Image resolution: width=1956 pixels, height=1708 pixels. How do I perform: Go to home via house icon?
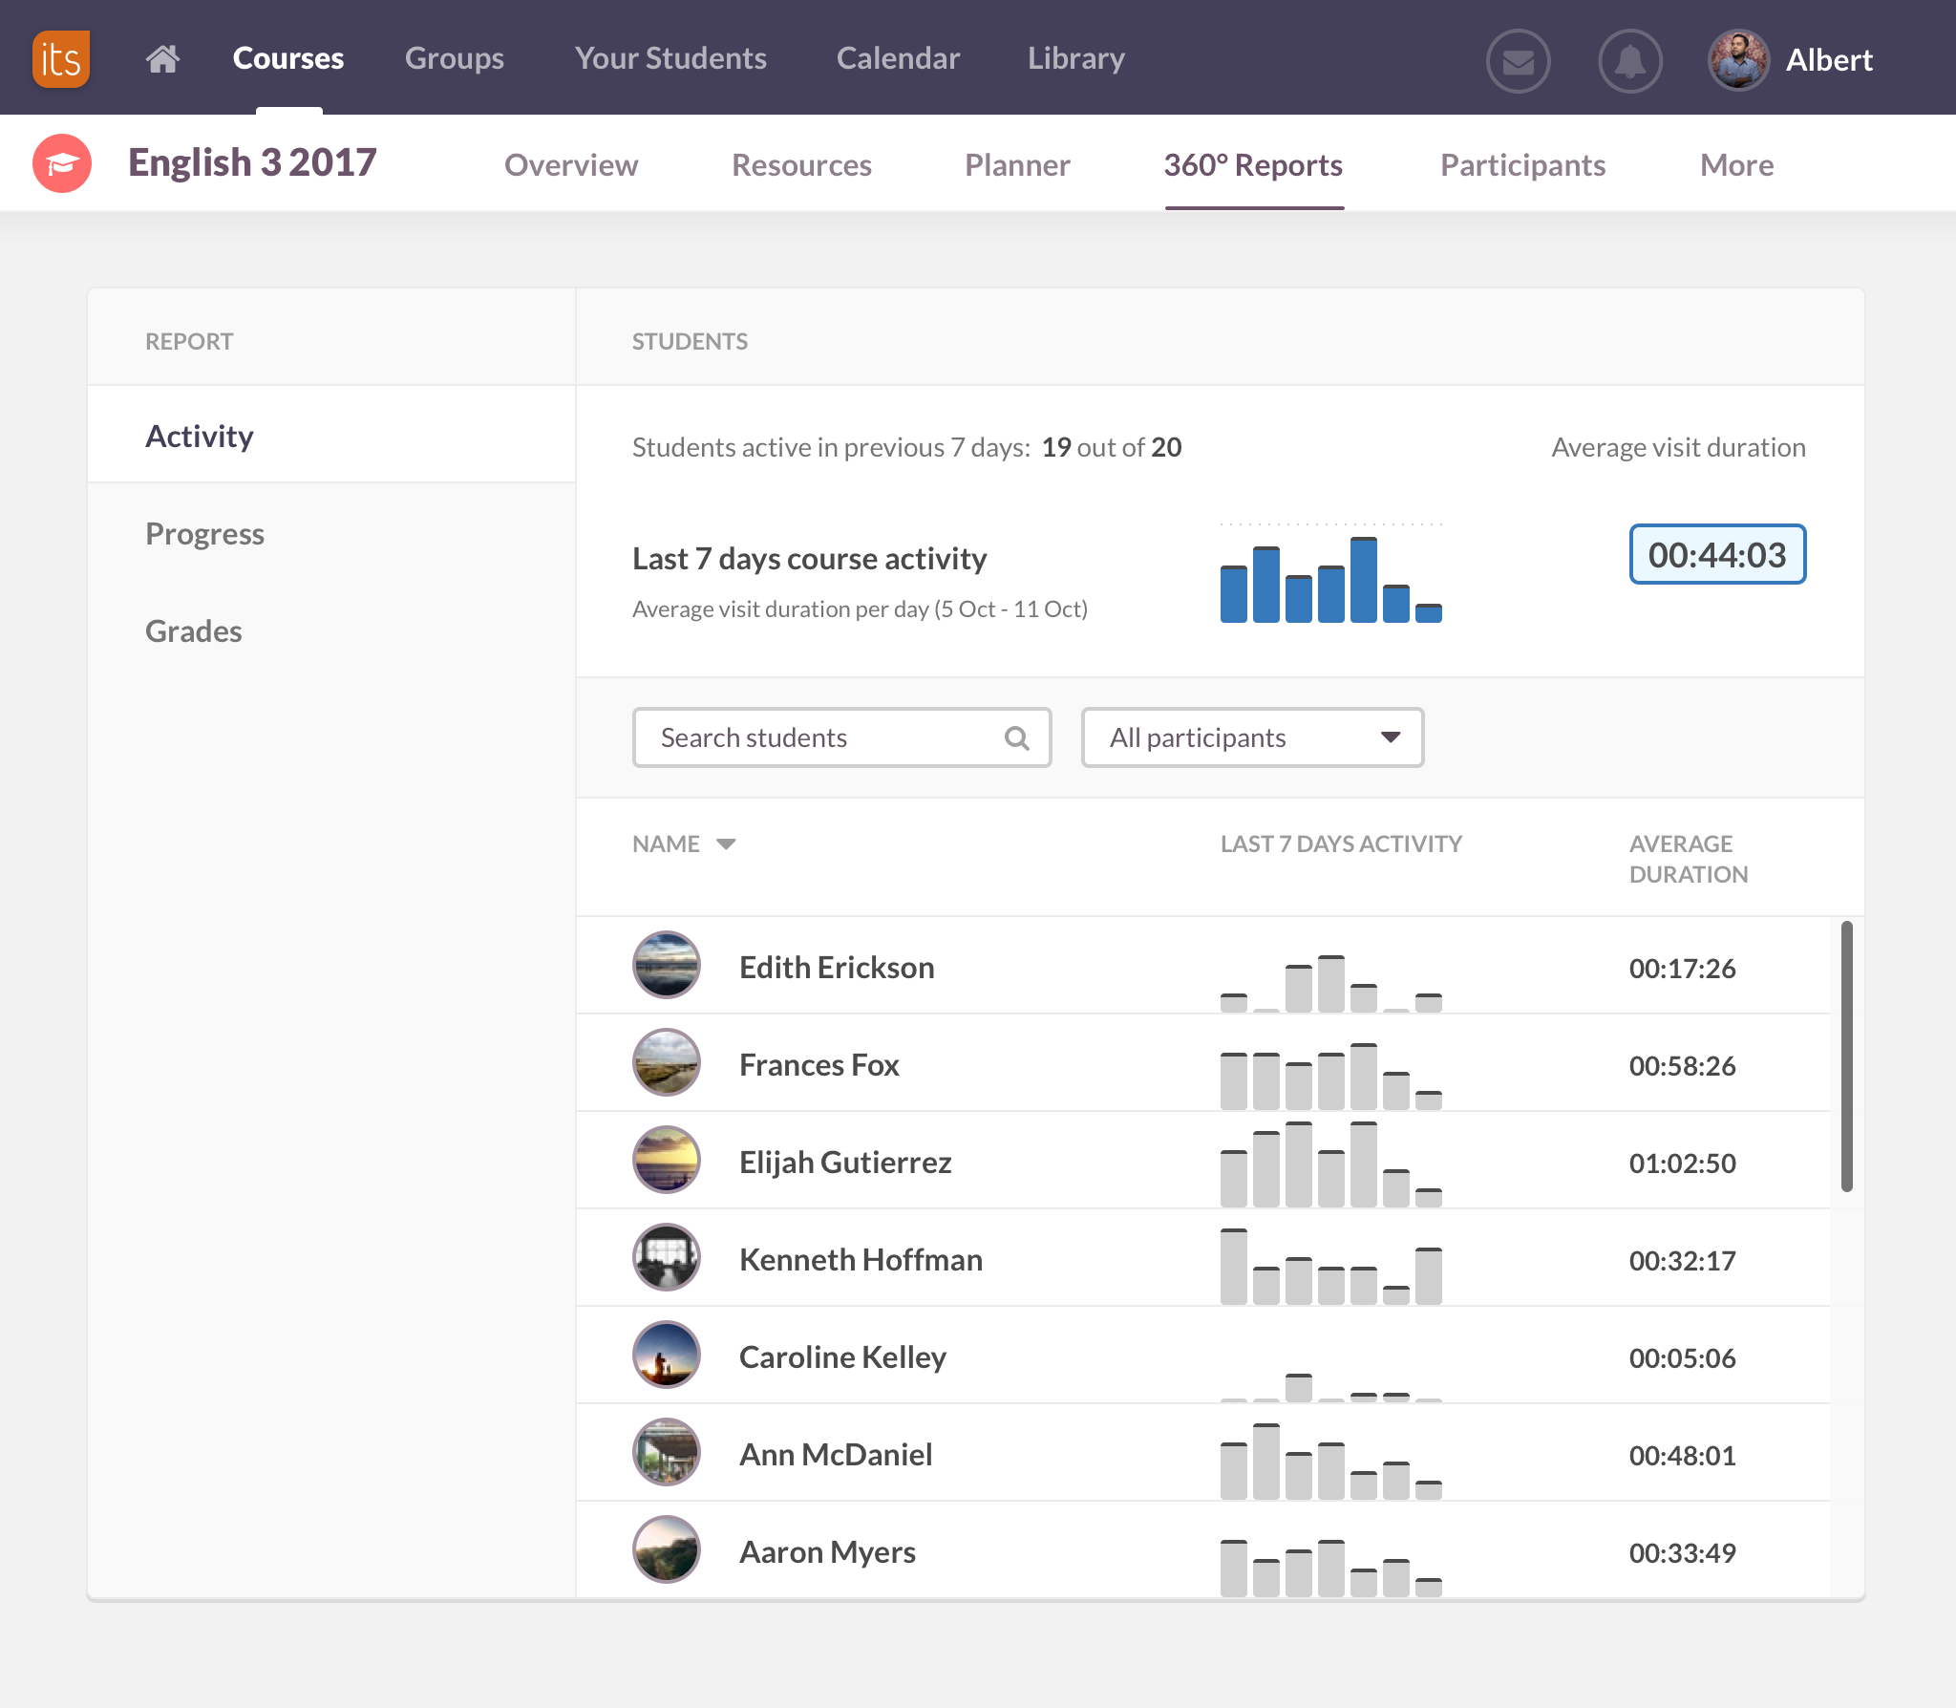click(x=162, y=59)
